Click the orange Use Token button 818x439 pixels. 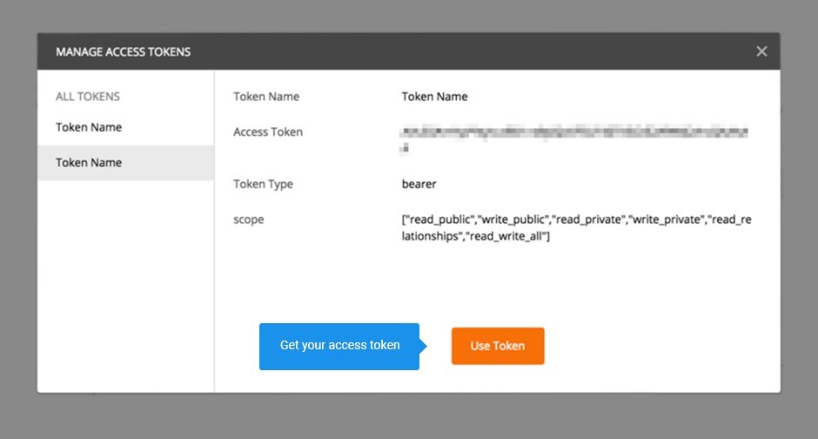click(498, 346)
